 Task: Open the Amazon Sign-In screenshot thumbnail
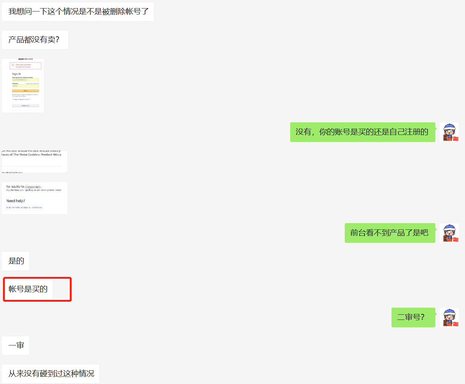pyautogui.click(x=23, y=86)
